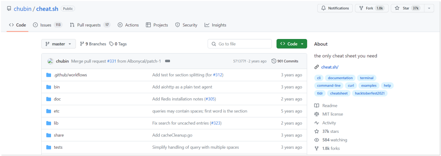The width and height of the screenshot is (441, 156).
Task: Fork the repository with Fork button
Action: [x=372, y=8]
